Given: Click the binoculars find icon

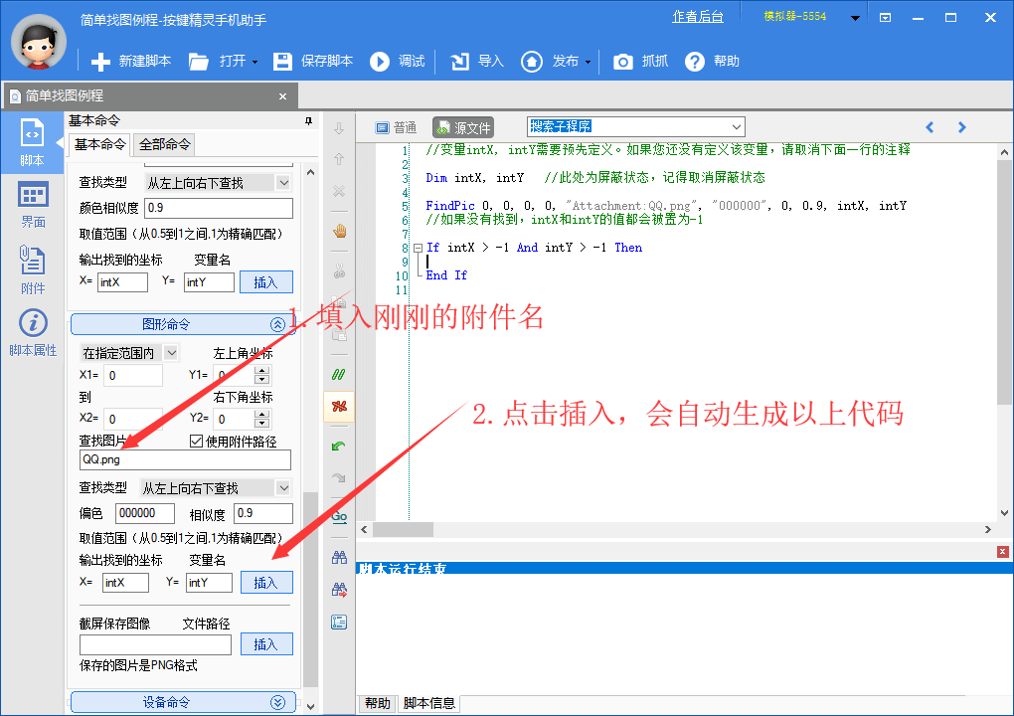Looking at the screenshot, I should (x=339, y=558).
